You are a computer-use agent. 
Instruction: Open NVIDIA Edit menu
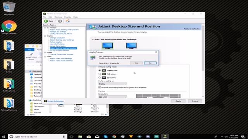50,17
